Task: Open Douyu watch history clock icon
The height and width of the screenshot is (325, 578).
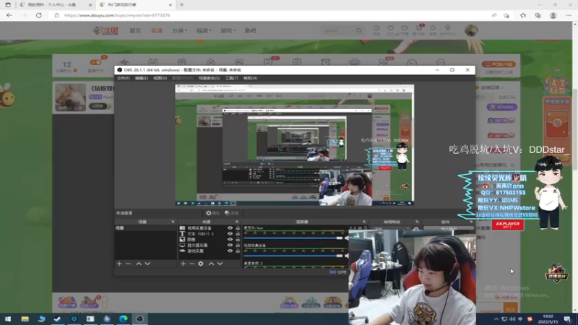Action: [376, 28]
